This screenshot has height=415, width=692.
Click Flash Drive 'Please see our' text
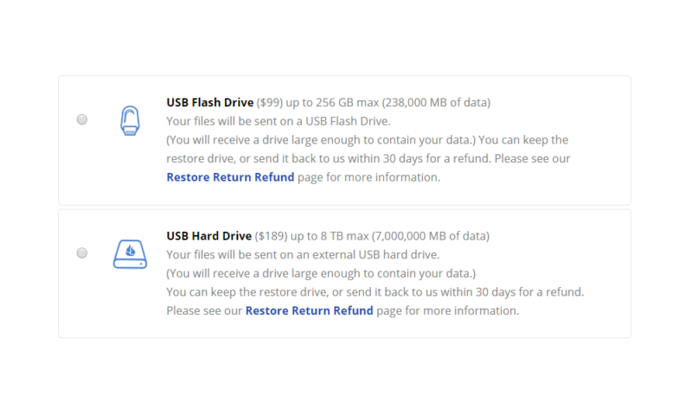532,159
